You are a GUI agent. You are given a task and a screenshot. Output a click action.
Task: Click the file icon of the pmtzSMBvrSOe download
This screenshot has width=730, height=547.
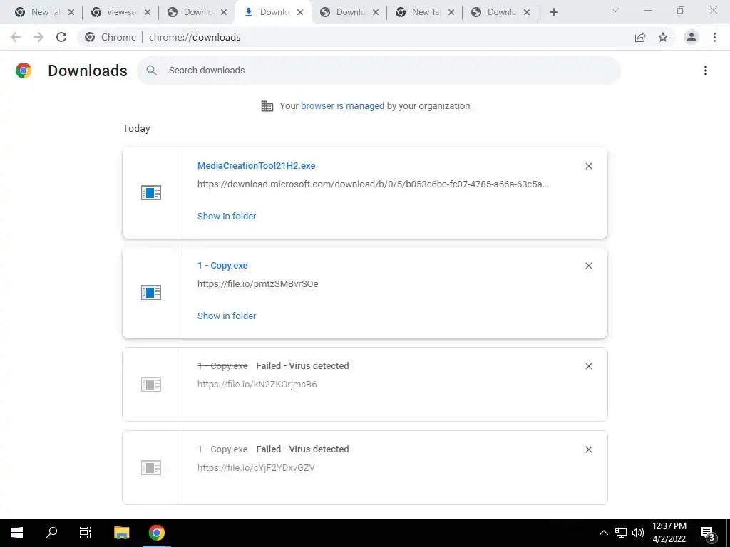(x=151, y=293)
